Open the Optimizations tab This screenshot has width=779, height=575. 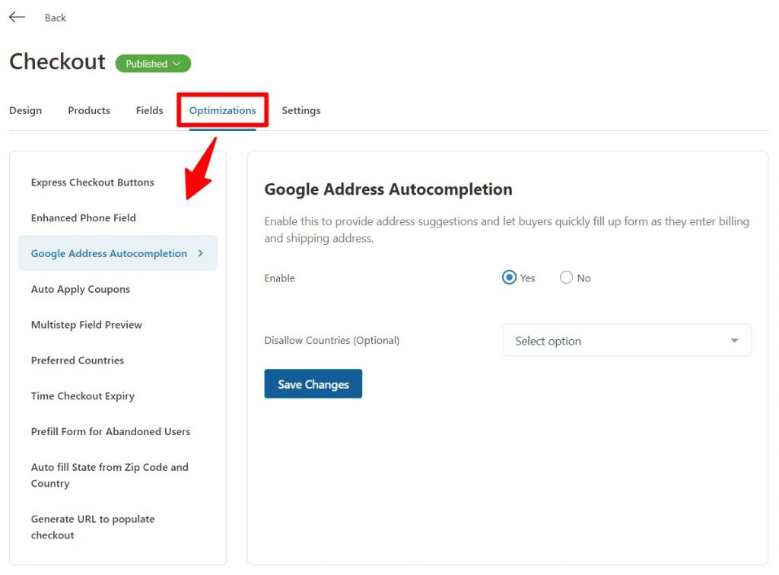tap(223, 110)
